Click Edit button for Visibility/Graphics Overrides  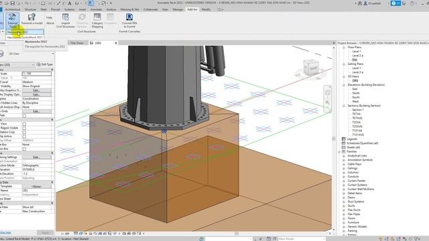[x=36, y=90]
